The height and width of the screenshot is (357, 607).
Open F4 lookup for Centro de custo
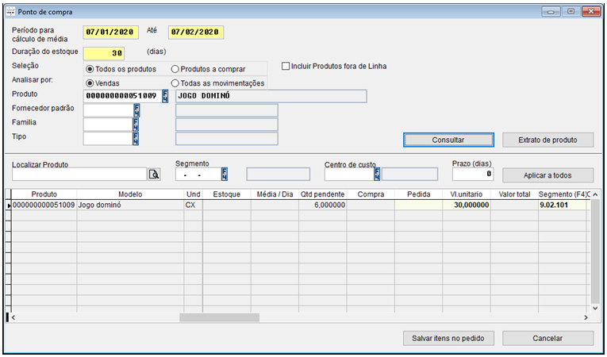point(378,174)
